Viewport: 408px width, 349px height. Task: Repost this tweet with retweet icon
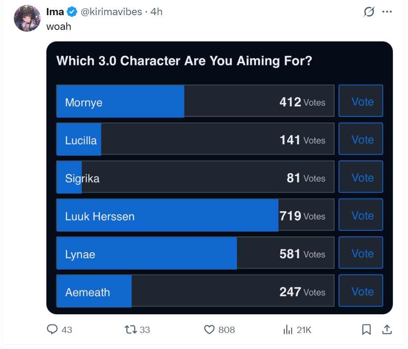pos(131,329)
